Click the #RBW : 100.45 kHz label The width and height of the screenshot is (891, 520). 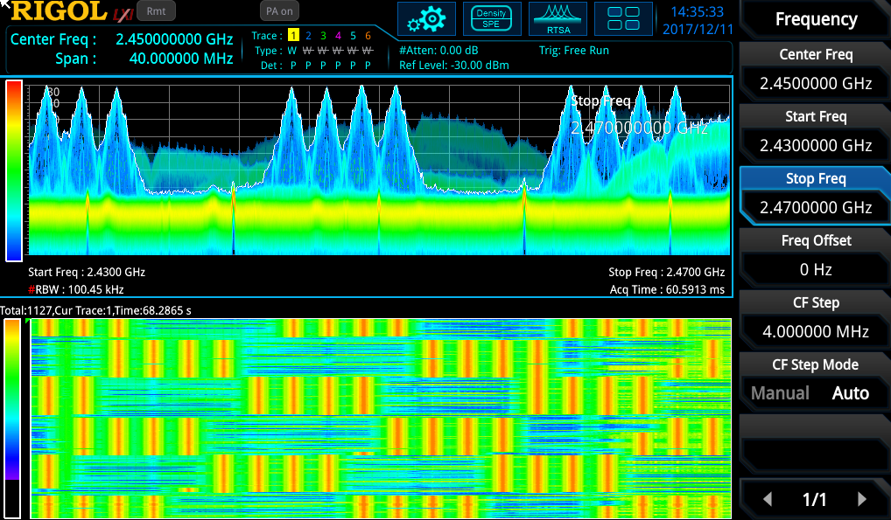click(76, 289)
